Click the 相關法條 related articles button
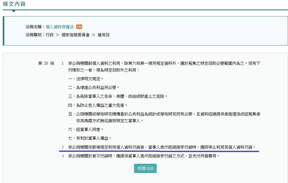 [145, 168]
